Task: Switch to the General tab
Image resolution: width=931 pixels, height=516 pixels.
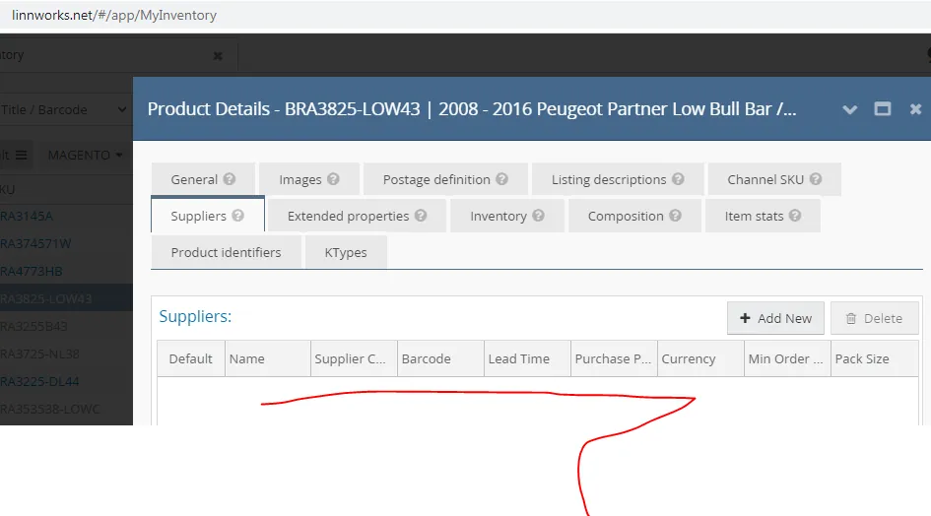Action: click(x=203, y=179)
